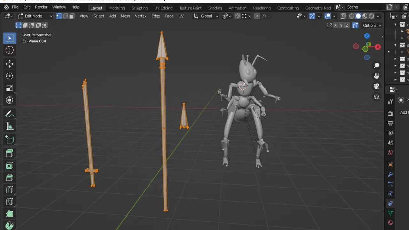Toggle snapping magnet
The width and height of the screenshot is (409, 230).
point(237,16)
